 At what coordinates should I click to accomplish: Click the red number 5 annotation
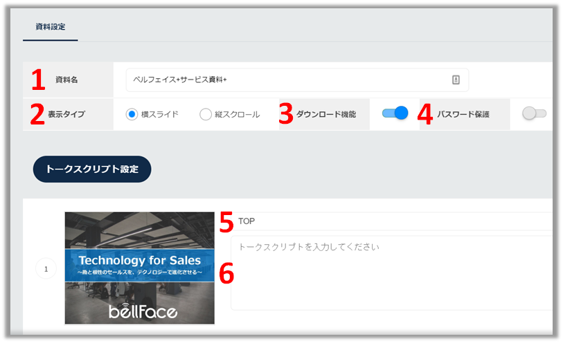coord(226,222)
